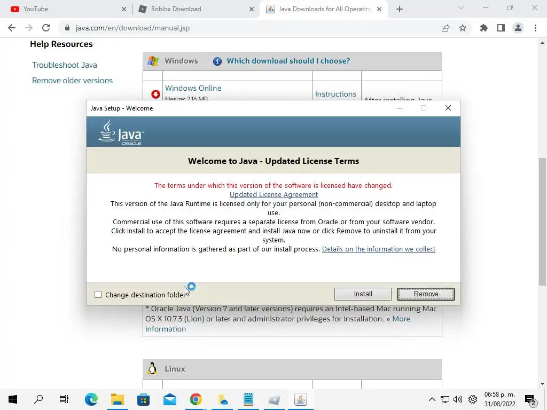Click the browser forward arrow
Image resolution: width=547 pixels, height=410 pixels.
pyautogui.click(x=29, y=28)
